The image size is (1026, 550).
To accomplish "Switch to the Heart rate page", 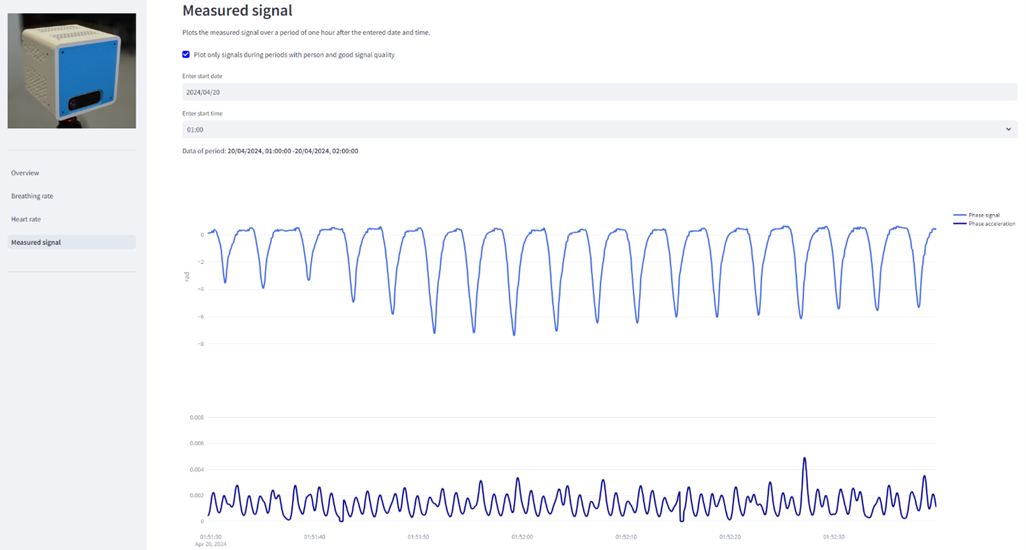I will pyautogui.click(x=25, y=219).
